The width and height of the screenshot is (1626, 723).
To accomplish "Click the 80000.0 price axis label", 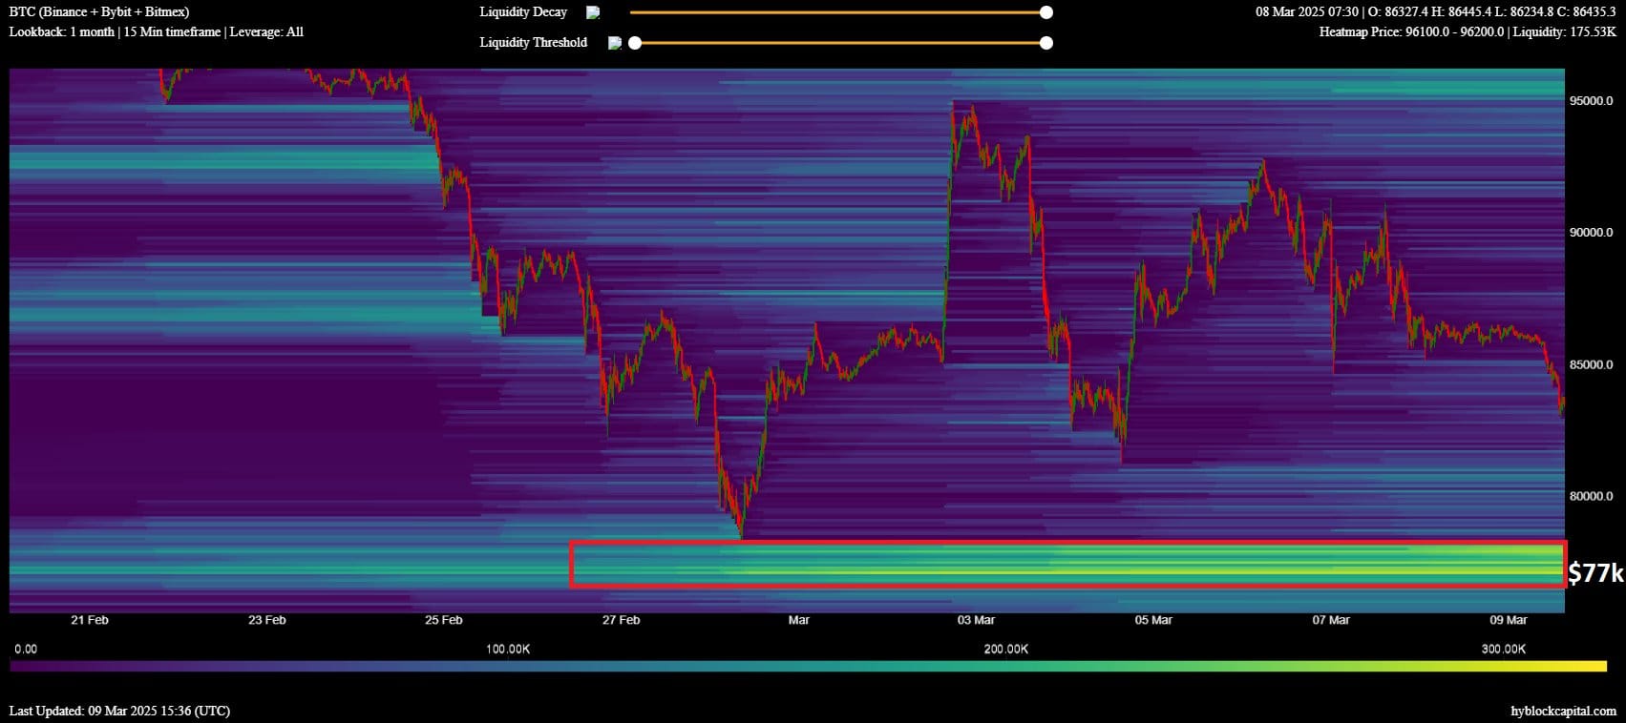I will [x=1590, y=496].
